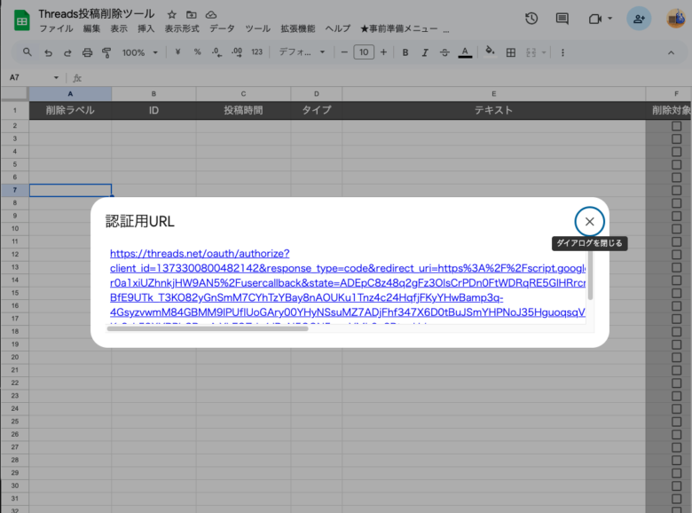Open the ツール menu
Screen dimensions: 692x513
point(258,28)
